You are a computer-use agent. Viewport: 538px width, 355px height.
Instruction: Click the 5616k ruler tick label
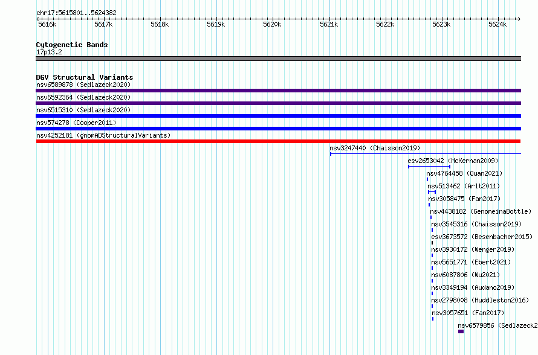pos(47,24)
